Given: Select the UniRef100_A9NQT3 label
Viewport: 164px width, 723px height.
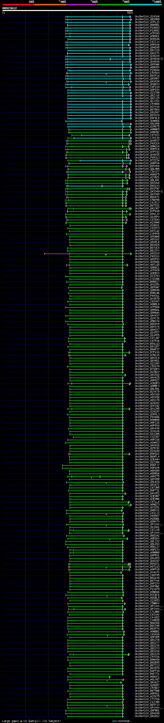Looking at the screenshot, I should coord(147,505).
